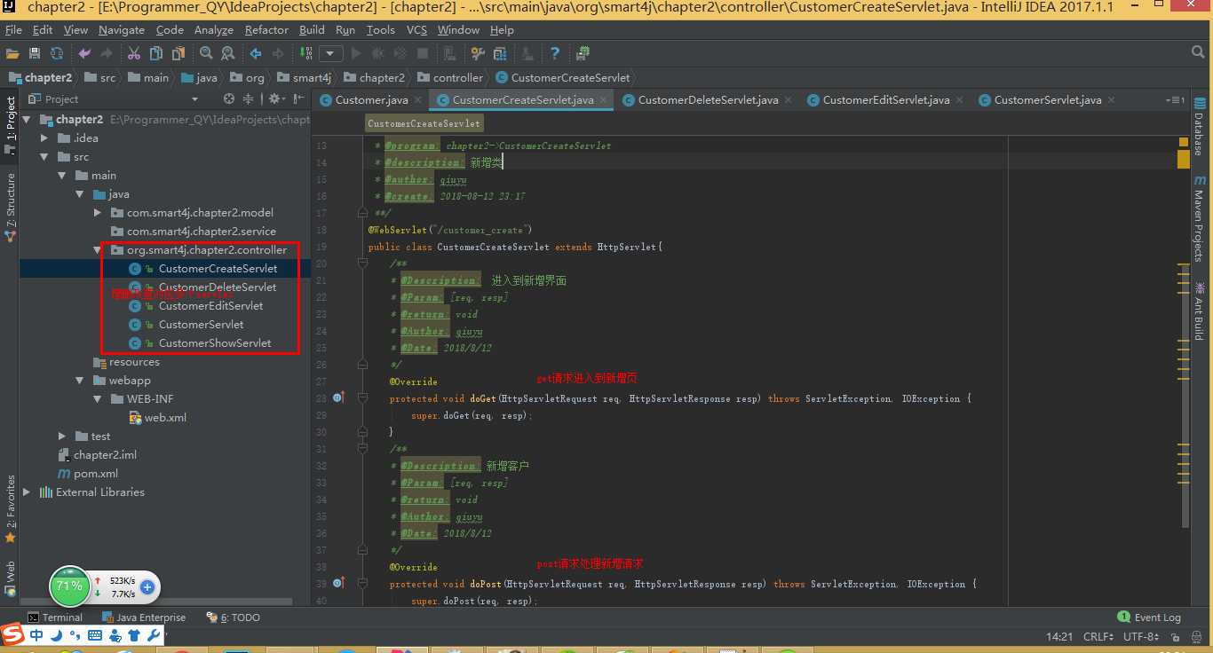Click the UTF-8 encoding widget
1213x653 pixels.
click(x=1140, y=636)
